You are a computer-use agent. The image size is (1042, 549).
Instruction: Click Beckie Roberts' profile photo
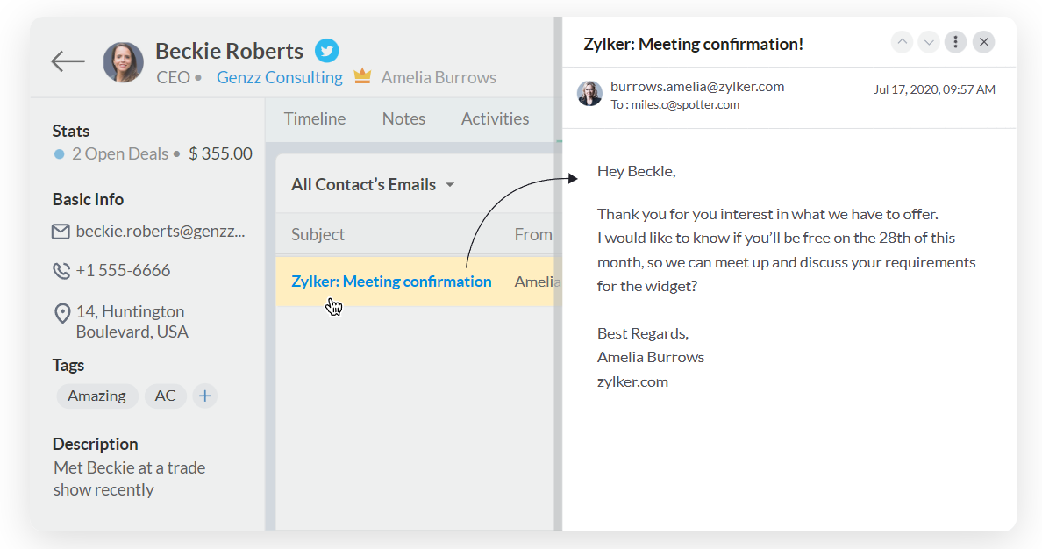pyautogui.click(x=124, y=62)
